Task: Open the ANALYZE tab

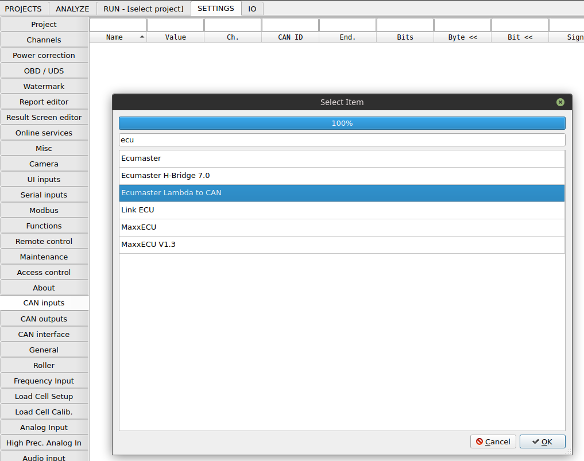Action: point(72,9)
